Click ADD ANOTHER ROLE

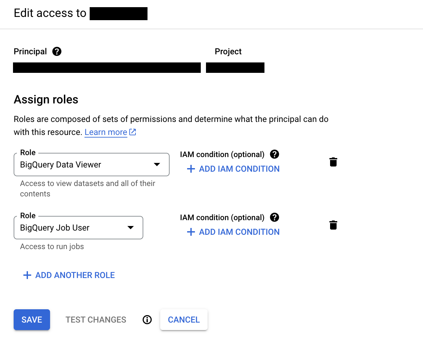(x=69, y=275)
